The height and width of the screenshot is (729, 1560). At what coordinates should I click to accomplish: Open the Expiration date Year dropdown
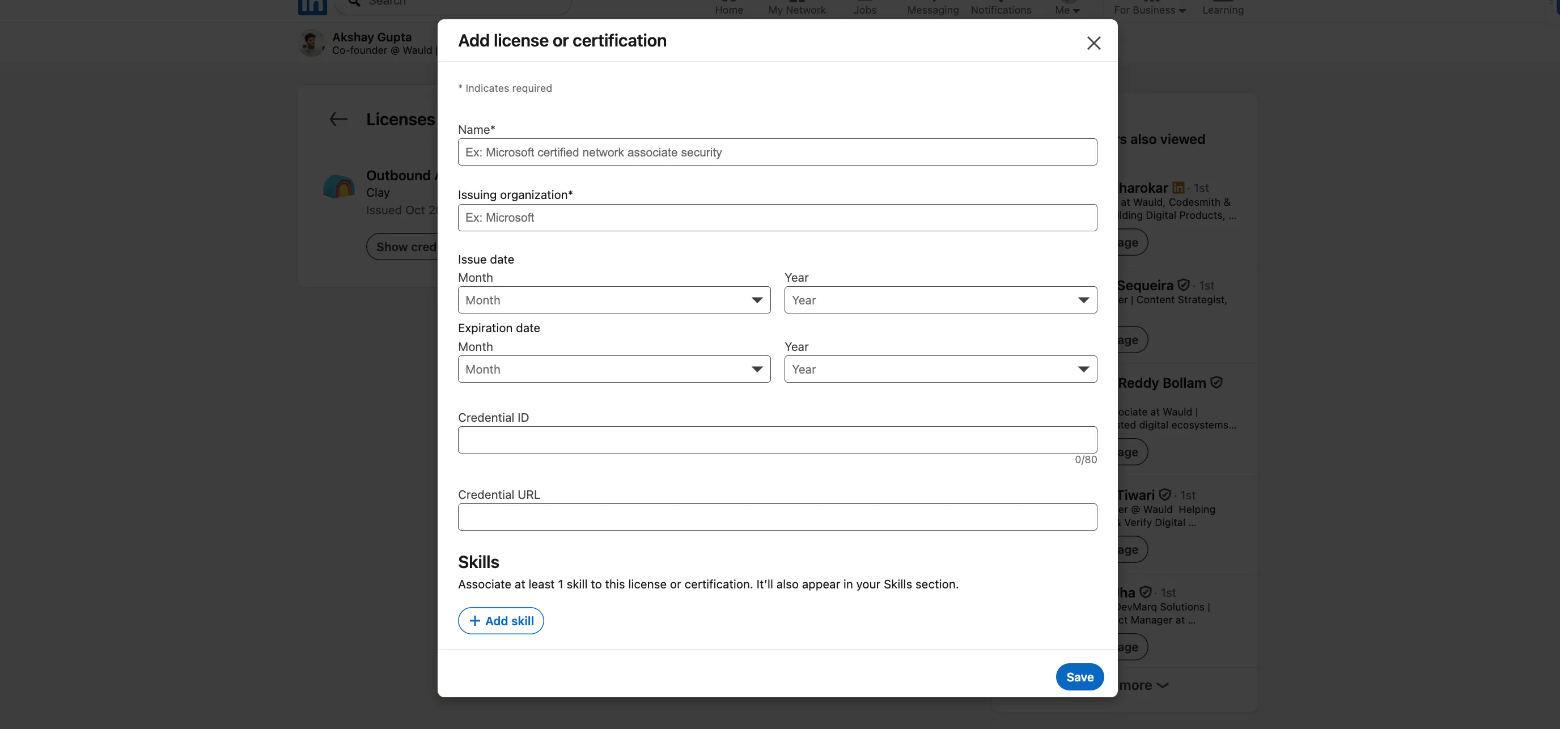(x=940, y=368)
